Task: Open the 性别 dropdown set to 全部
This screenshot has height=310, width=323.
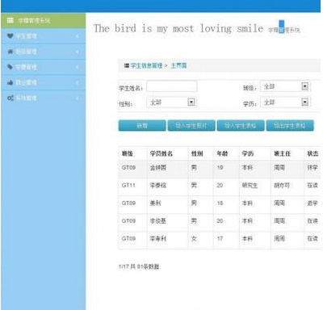Action: pos(172,103)
